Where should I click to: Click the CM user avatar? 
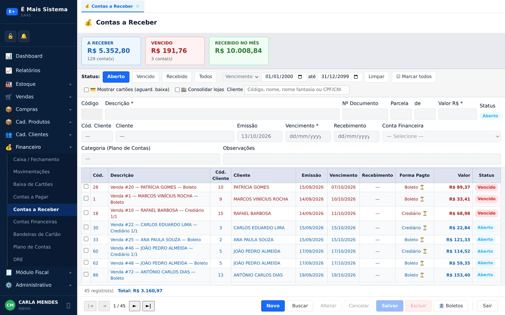tap(10, 305)
